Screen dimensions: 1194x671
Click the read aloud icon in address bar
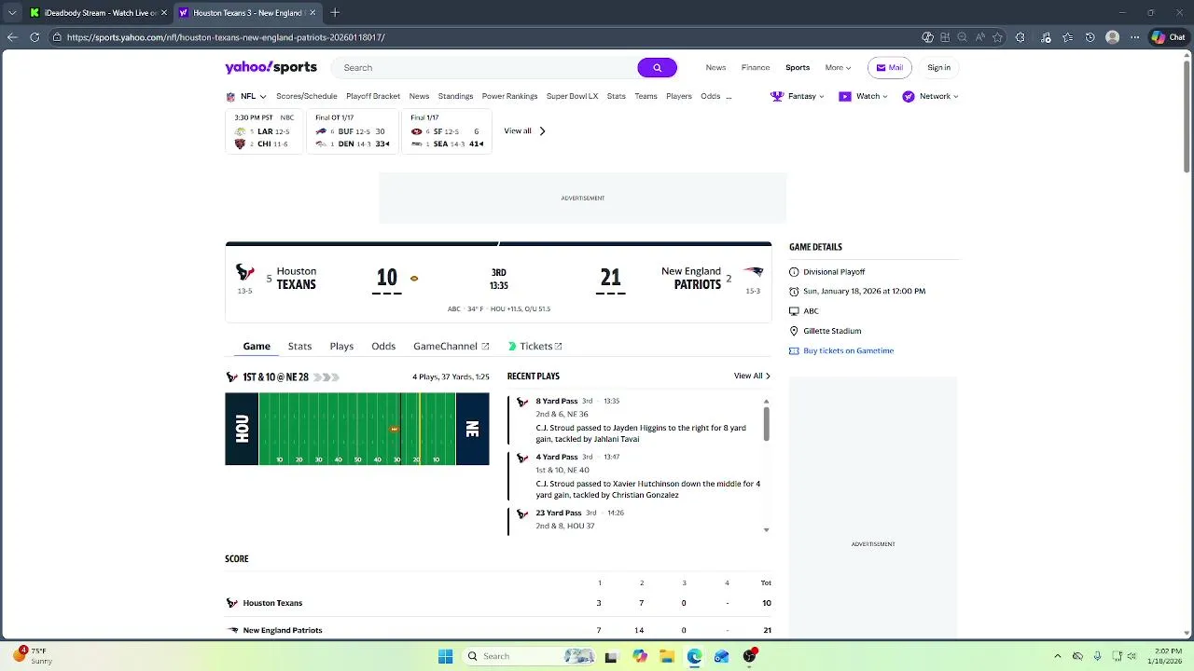tap(979, 37)
